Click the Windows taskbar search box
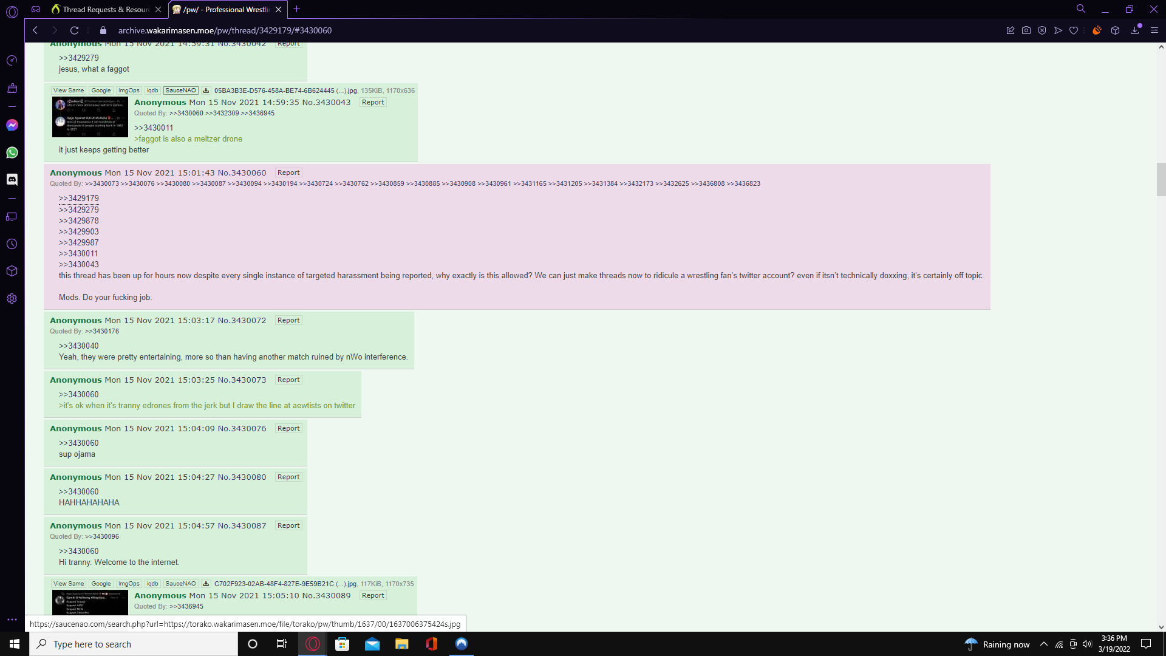This screenshot has height=656, width=1166. tap(134, 644)
